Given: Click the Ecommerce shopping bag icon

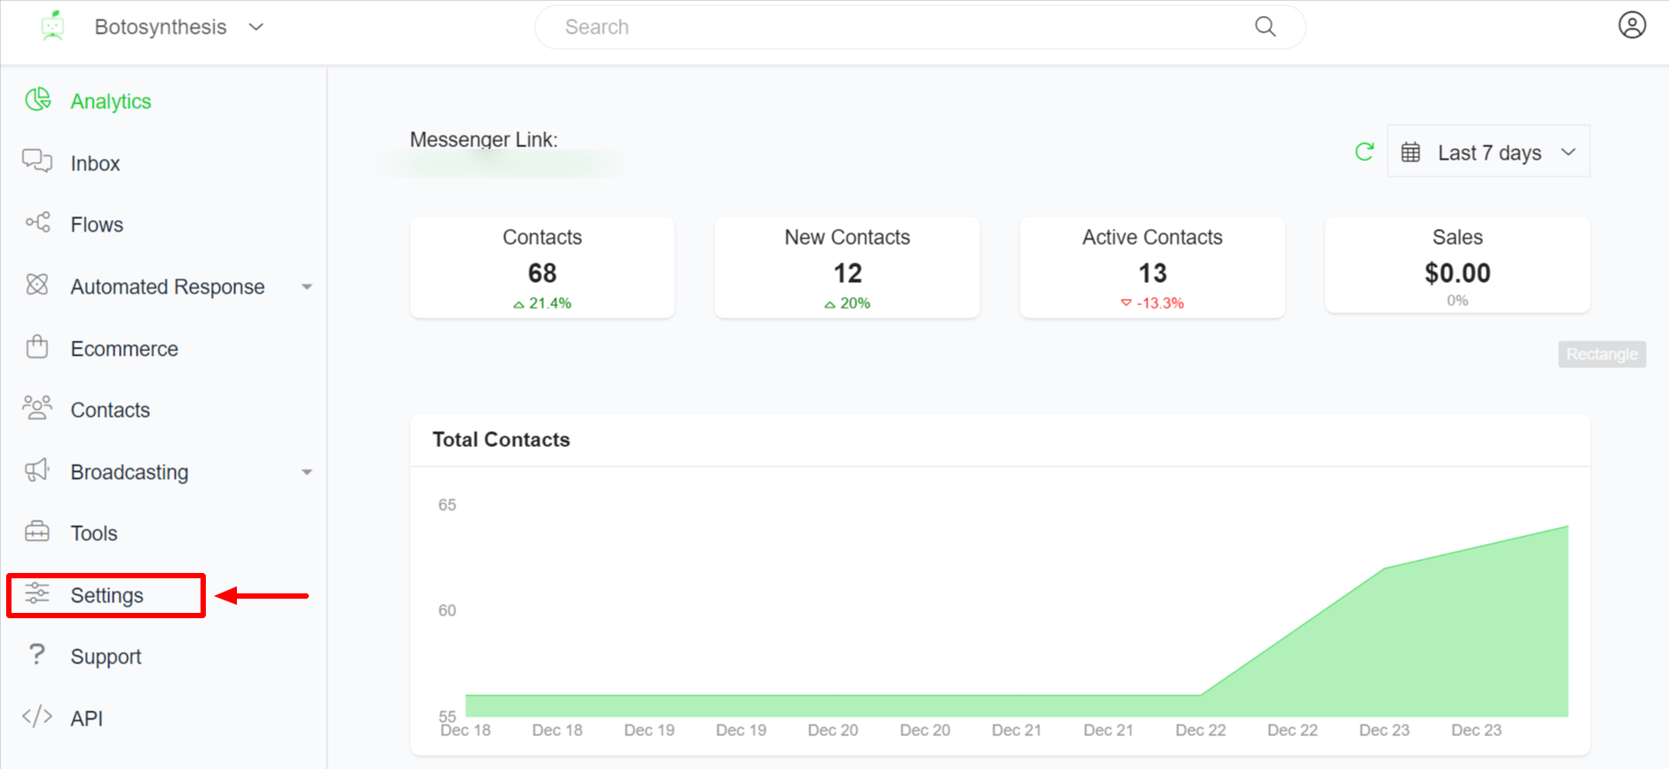Looking at the screenshot, I should pyautogui.click(x=37, y=347).
